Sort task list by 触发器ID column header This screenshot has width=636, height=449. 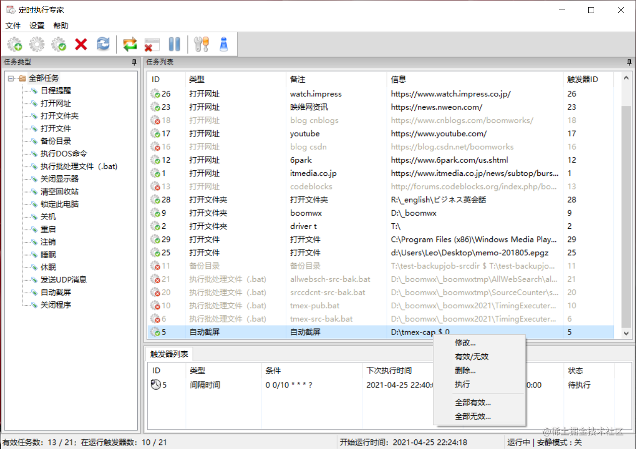(588, 79)
